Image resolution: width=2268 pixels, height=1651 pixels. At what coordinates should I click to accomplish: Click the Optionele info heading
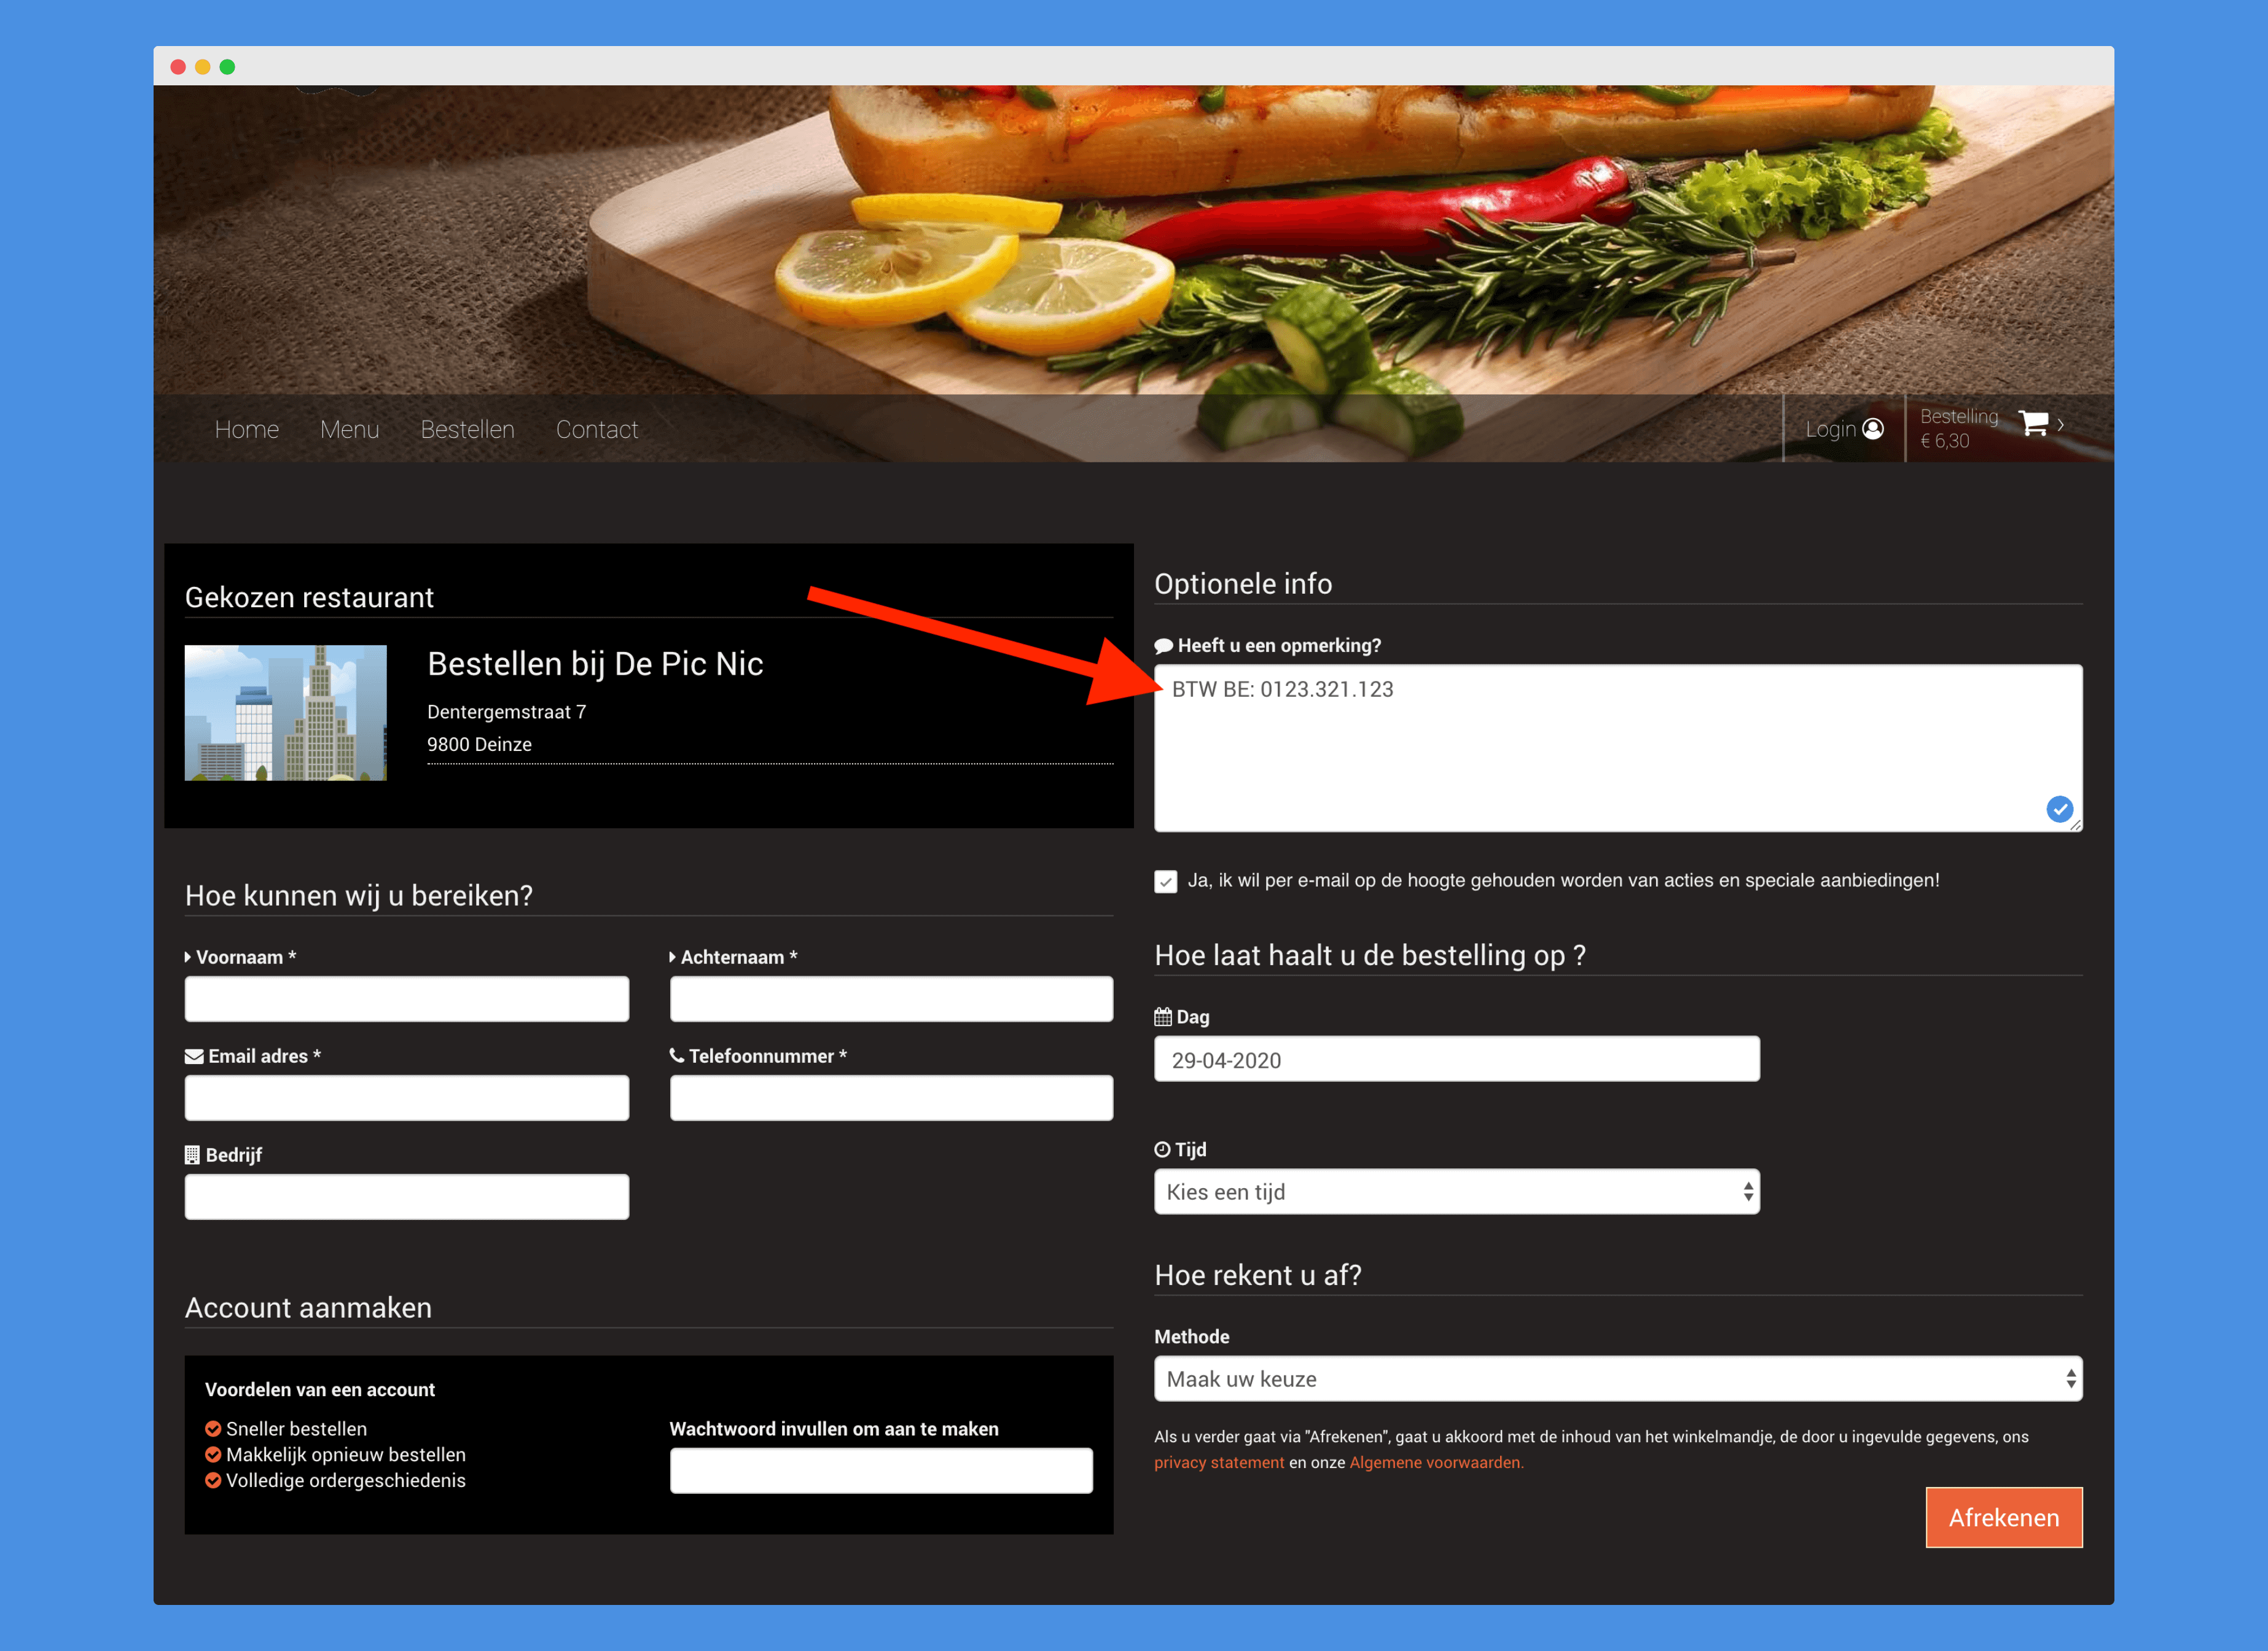coord(1243,584)
